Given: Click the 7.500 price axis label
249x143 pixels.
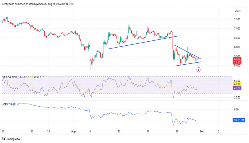Looking at the screenshot, I should pos(237,19).
